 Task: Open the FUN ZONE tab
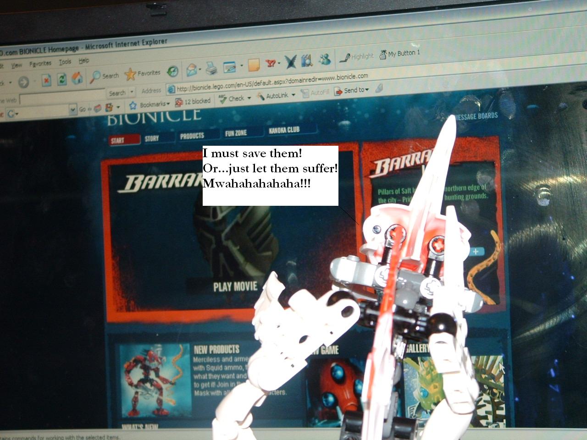tap(236, 133)
